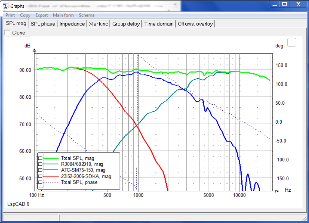Minimize the Graphs window
309x223 pixels.
(x=274, y=4)
